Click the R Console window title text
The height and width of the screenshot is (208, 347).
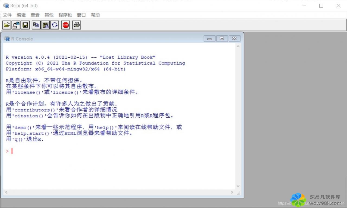point(22,39)
